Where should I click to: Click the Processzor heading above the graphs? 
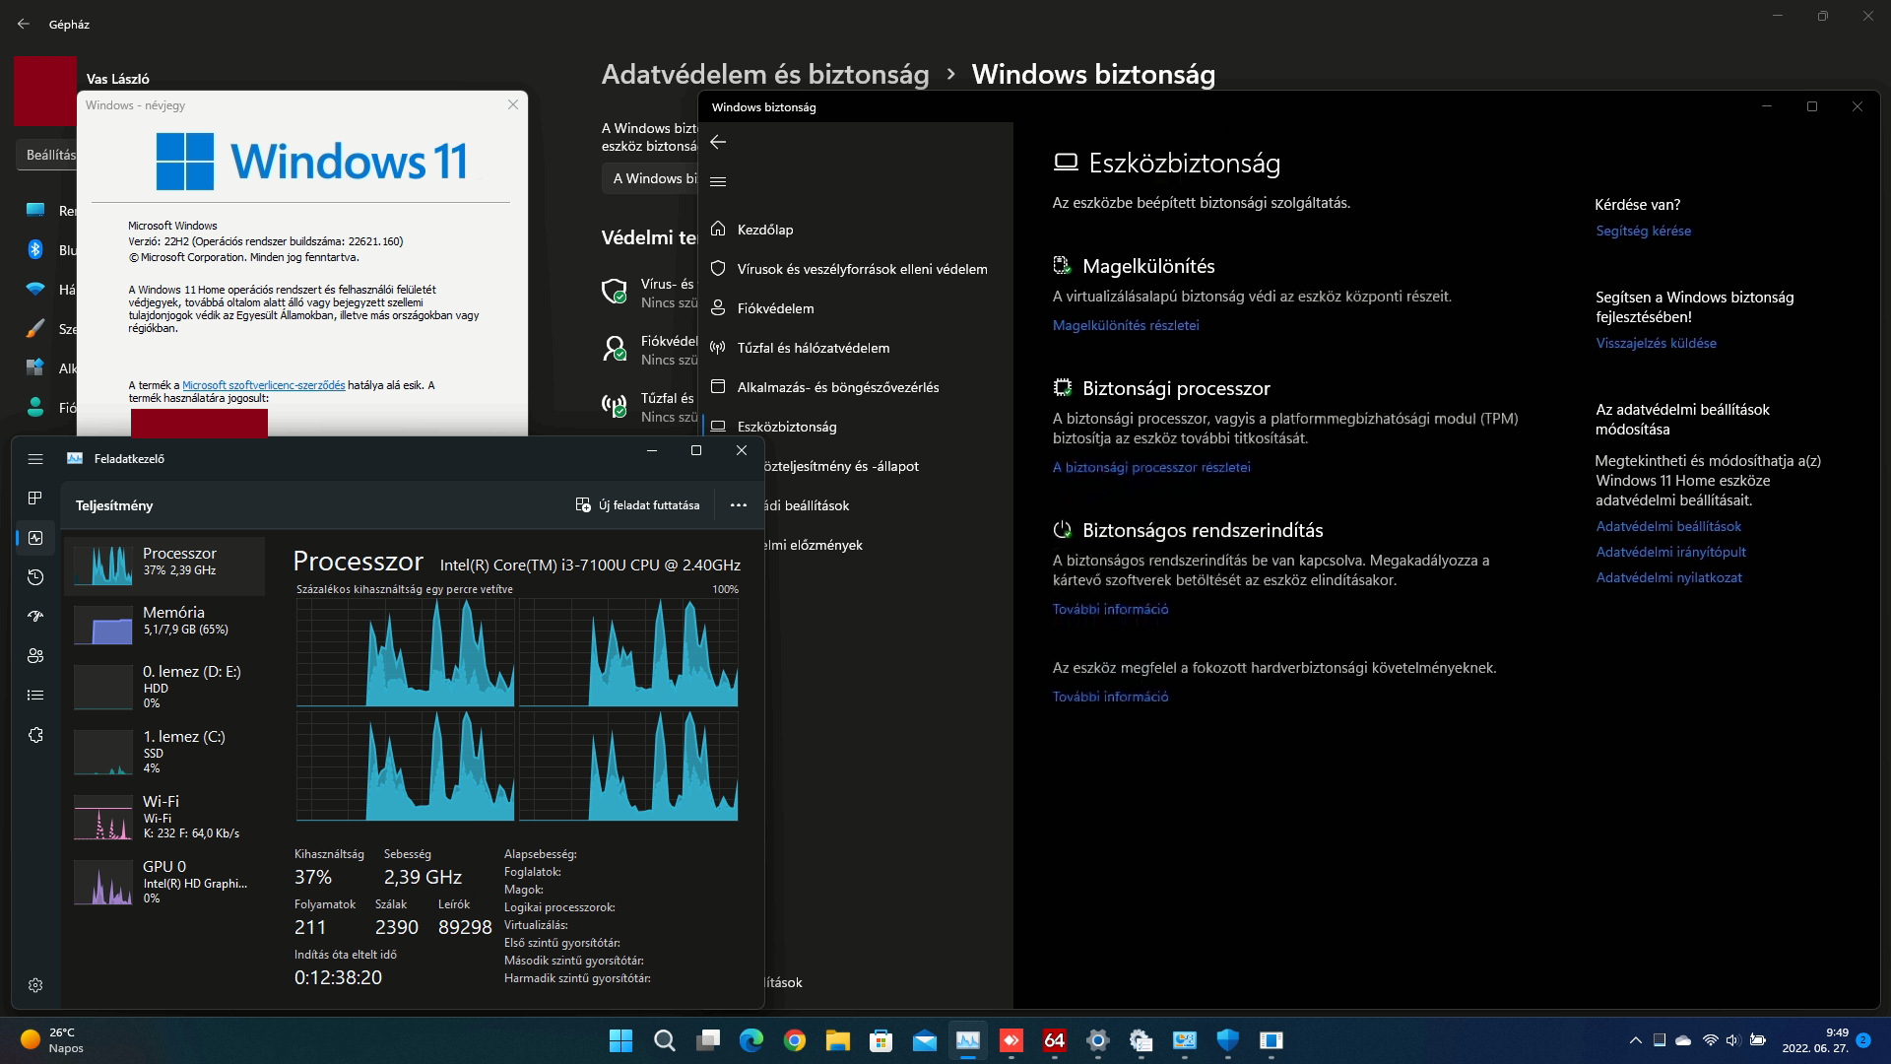pos(358,562)
